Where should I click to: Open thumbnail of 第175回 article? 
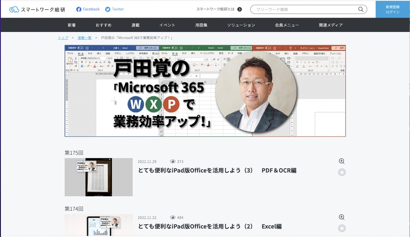[98, 177]
